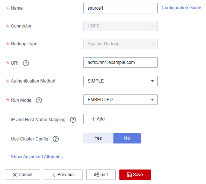
Task: Click into the URI text field
Action: coord(120,62)
